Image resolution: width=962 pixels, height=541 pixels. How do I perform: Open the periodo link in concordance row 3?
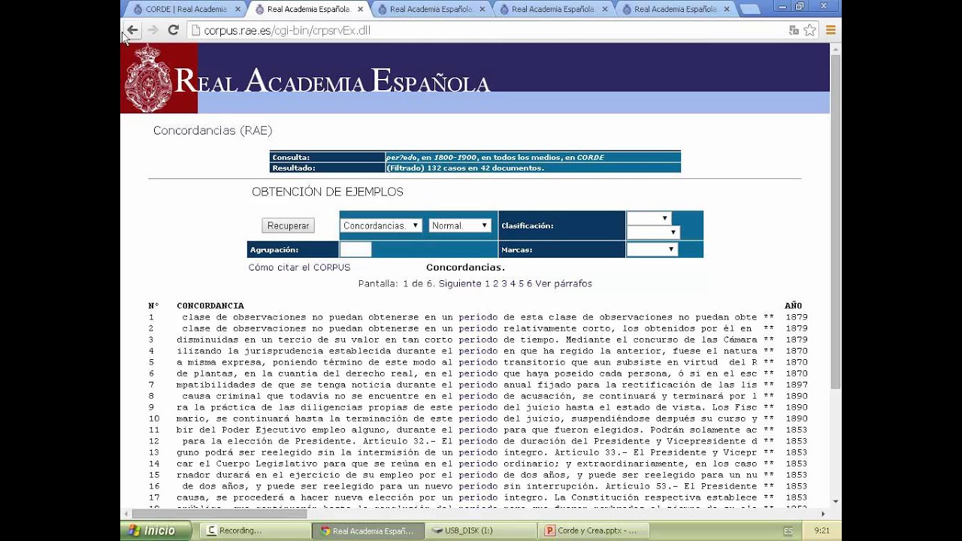click(478, 340)
